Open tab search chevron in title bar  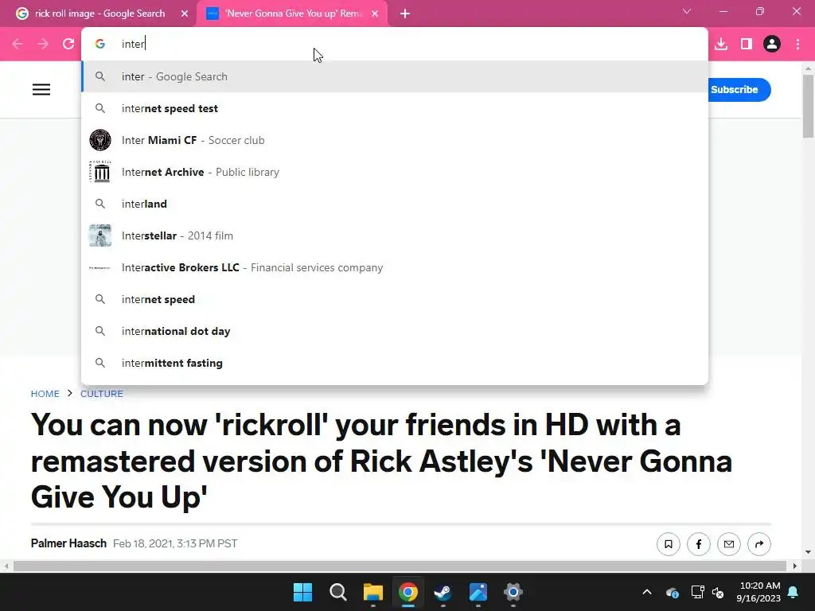[687, 11]
